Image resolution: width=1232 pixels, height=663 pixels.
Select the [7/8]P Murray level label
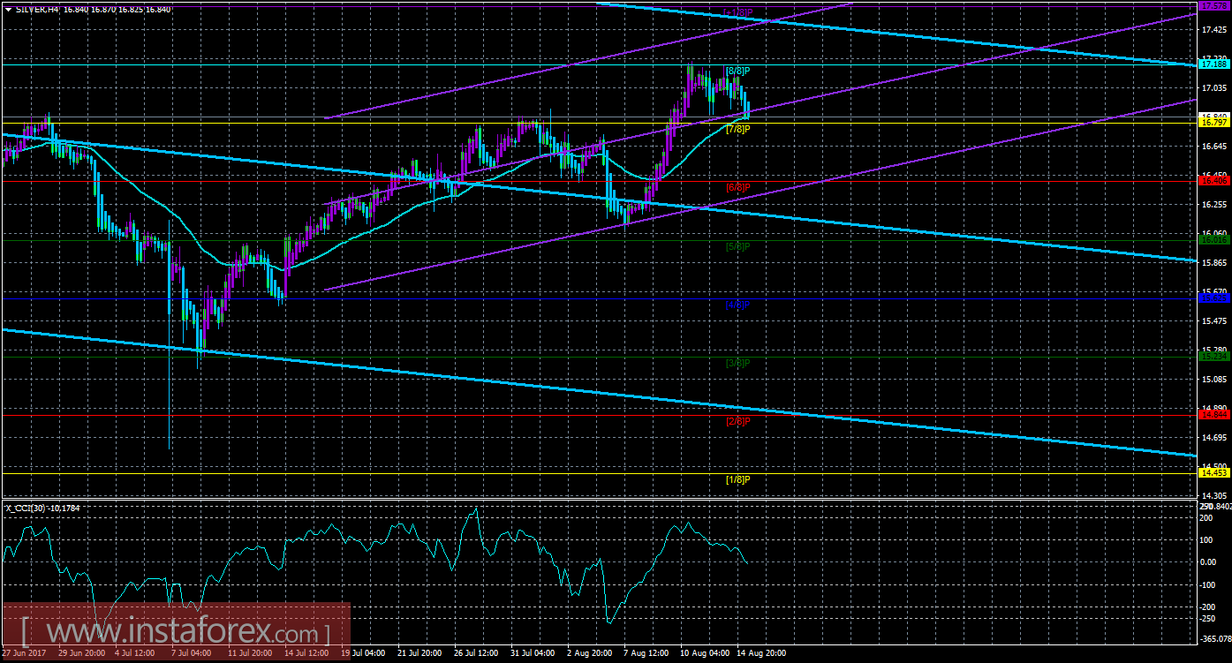737,130
